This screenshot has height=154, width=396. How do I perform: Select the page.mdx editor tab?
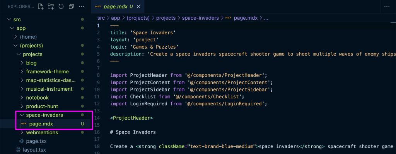point(118,7)
